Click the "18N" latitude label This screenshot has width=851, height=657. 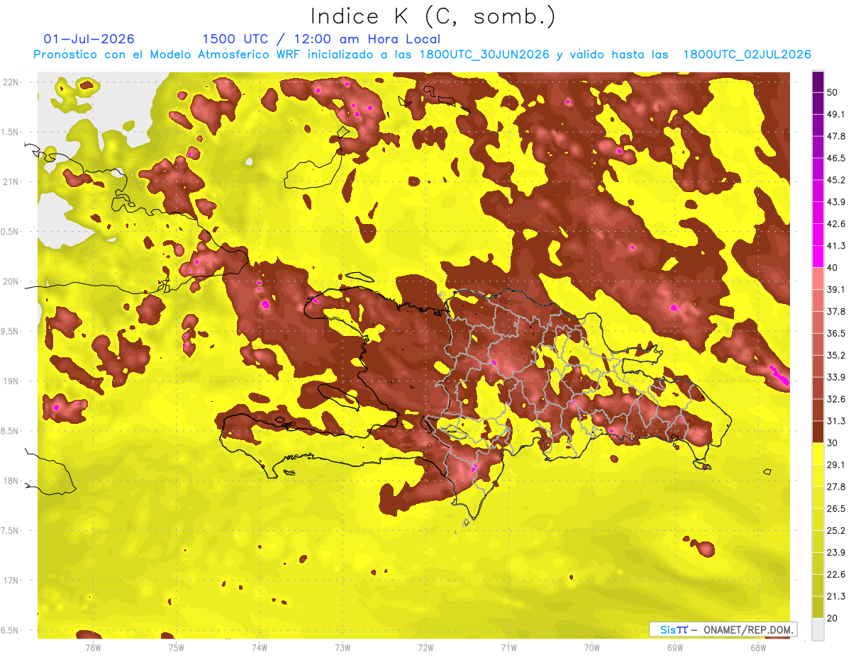click(x=11, y=481)
